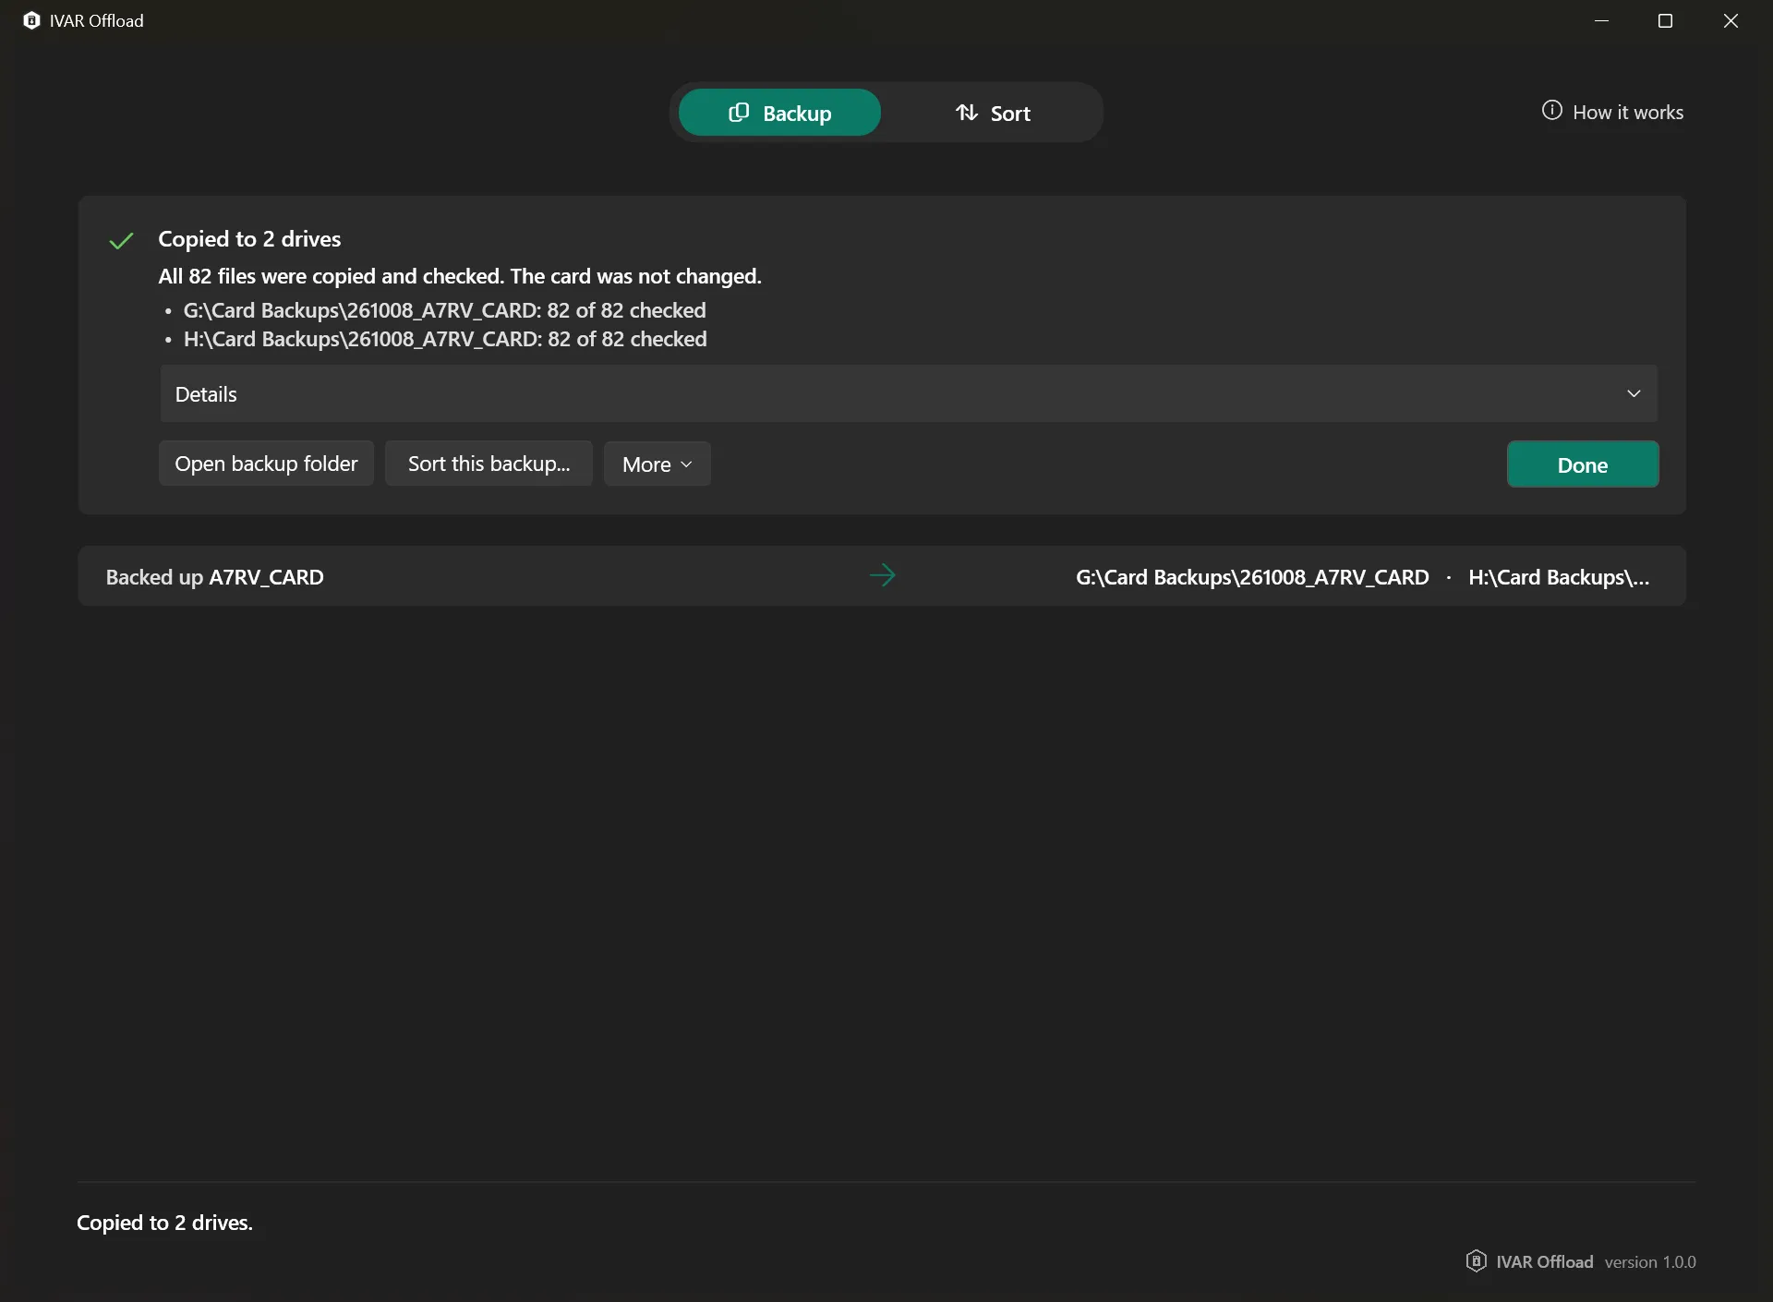This screenshot has width=1773, height=1302.
Task: Click the green arrow in history row
Action: (x=882, y=575)
